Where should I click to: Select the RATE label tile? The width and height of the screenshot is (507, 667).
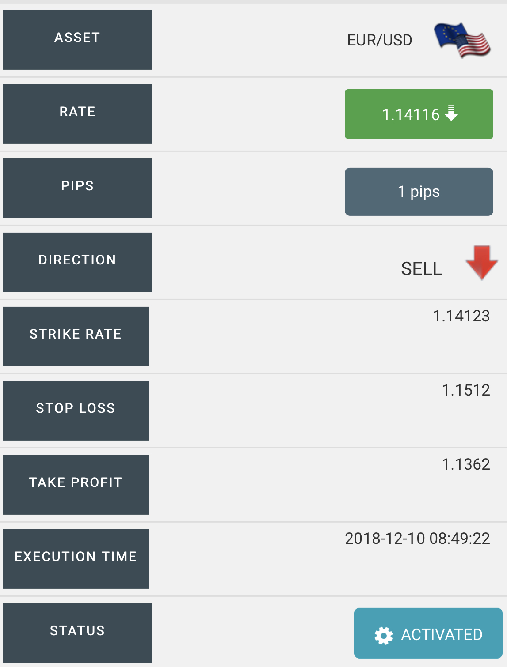[x=77, y=114]
